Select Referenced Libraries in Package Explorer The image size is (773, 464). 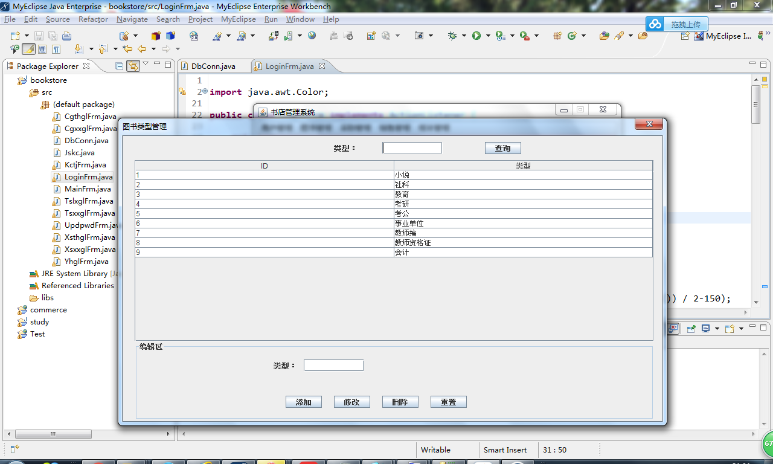pos(71,286)
